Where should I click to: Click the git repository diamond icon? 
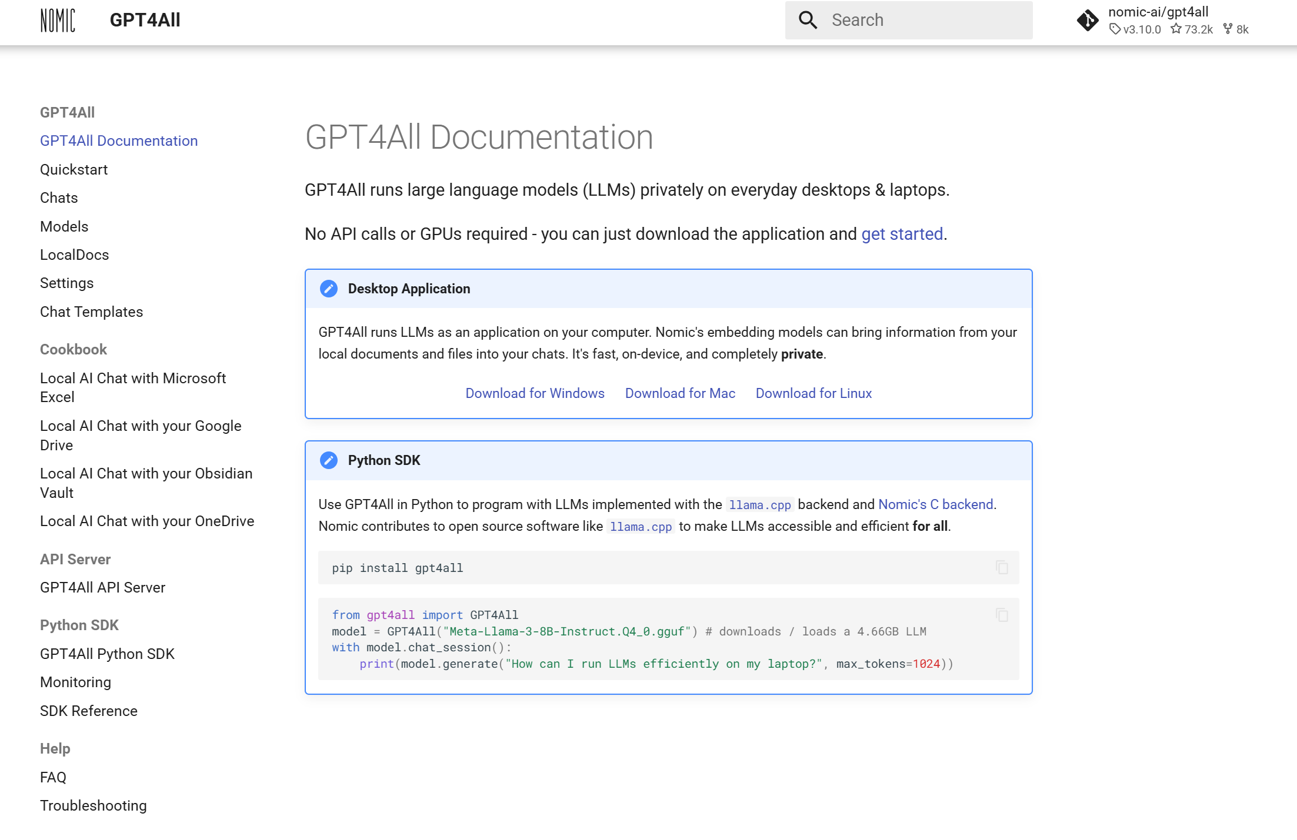1087,21
